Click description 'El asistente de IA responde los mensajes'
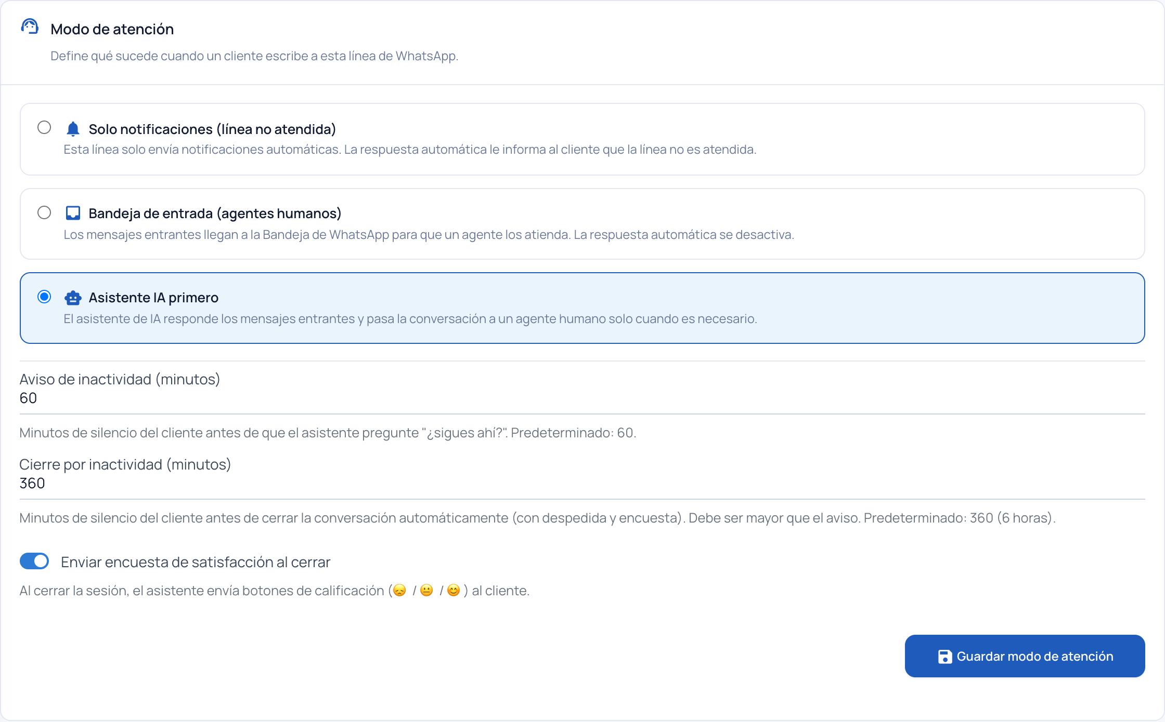Viewport: 1165px width, 722px height. pos(410,319)
